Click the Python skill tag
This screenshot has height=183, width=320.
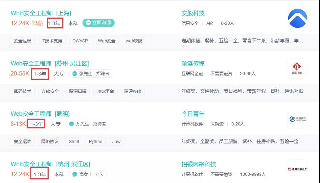click(x=95, y=142)
